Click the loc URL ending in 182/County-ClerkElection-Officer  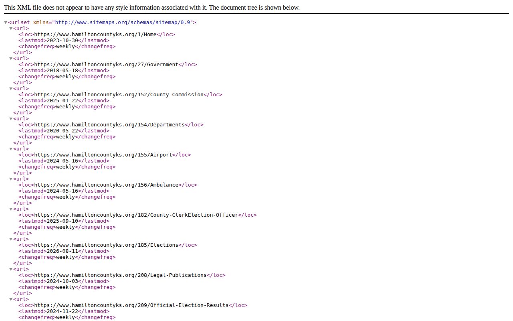136,215
